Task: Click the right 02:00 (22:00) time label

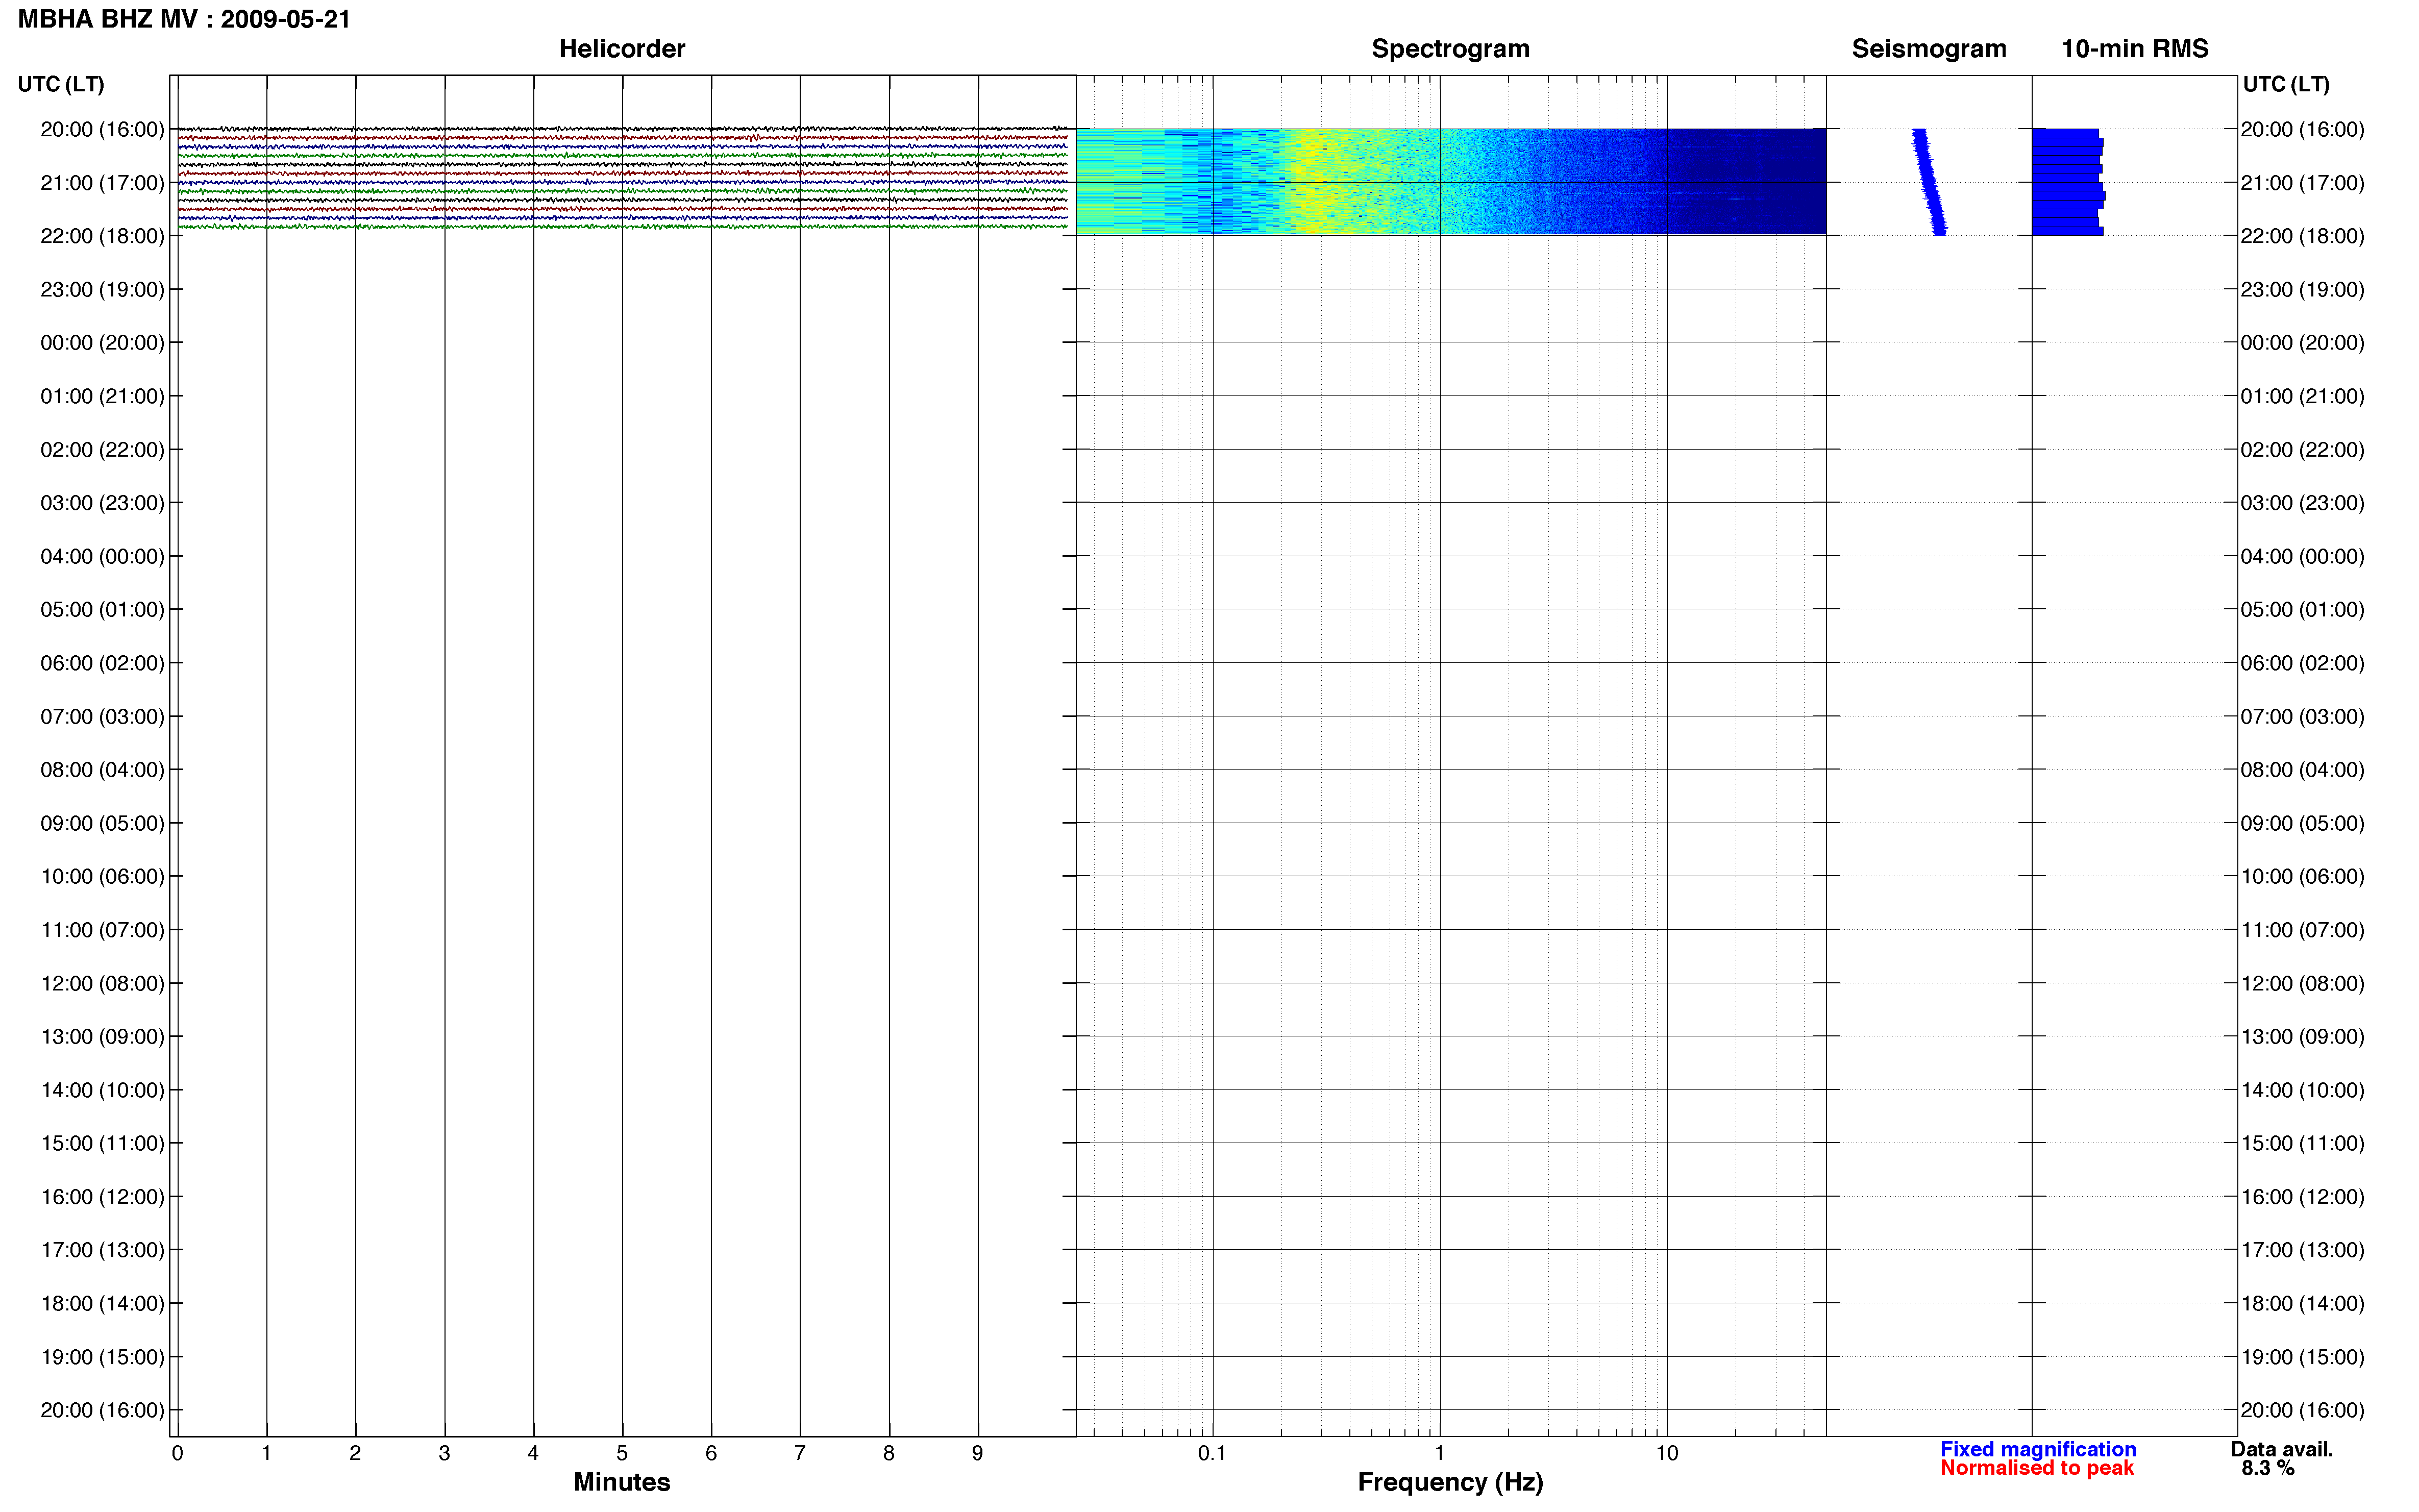Action: click(x=2302, y=450)
